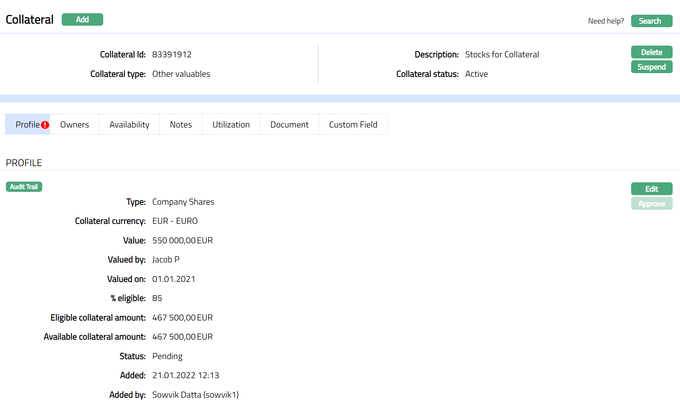
Task: Click the red alert icon on Profile tab
Action: pyautogui.click(x=45, y=125)
